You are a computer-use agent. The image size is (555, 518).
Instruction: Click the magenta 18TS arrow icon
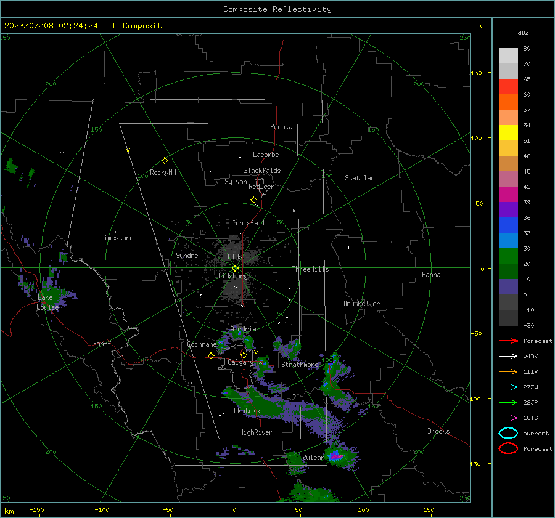point(508,418)
